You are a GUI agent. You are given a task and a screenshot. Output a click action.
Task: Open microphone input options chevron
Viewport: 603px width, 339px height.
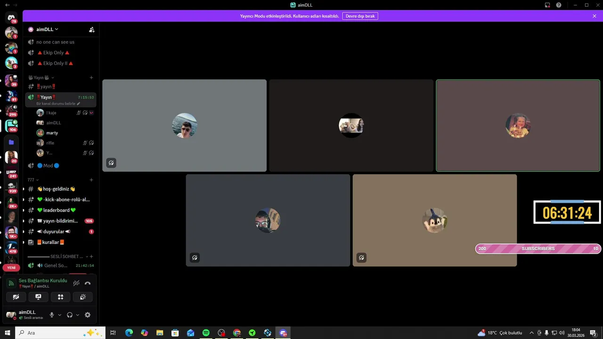[x=59, y=315]
